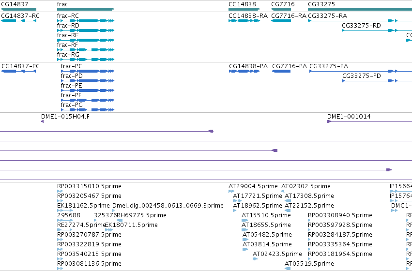Select the frac gene bar
This screenshot has height=271, width=412.
point(86,9)
